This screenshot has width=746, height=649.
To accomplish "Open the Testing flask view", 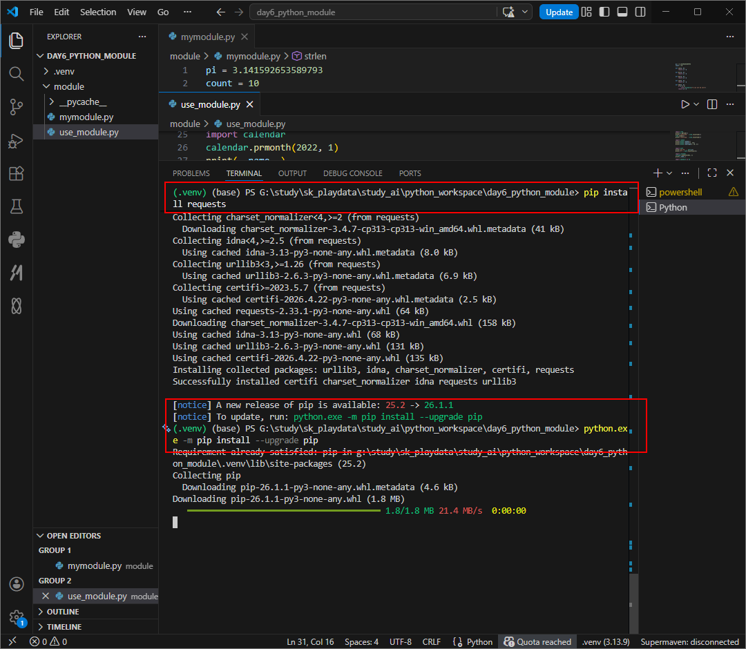I will pos(16,206).
